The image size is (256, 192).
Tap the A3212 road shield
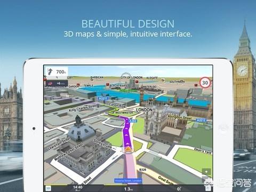tap(201, 120)
